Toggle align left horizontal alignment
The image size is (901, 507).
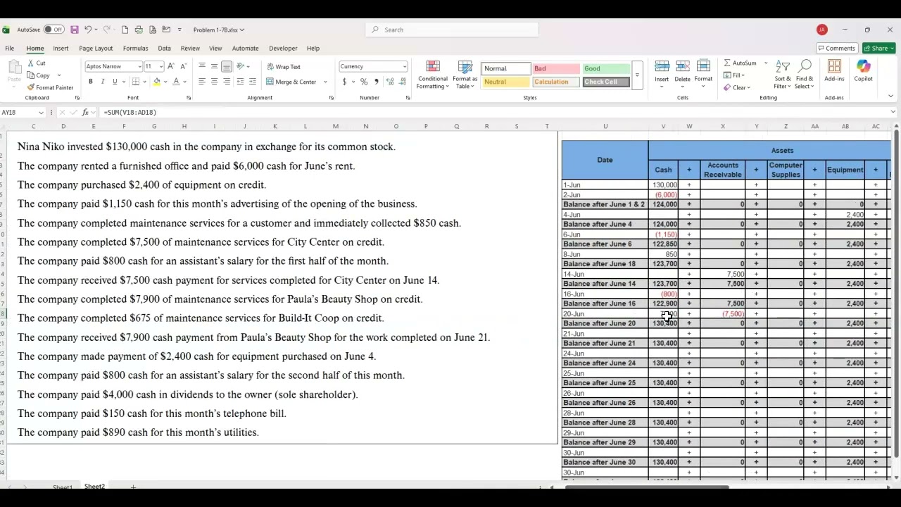click(x=201, y=82)
